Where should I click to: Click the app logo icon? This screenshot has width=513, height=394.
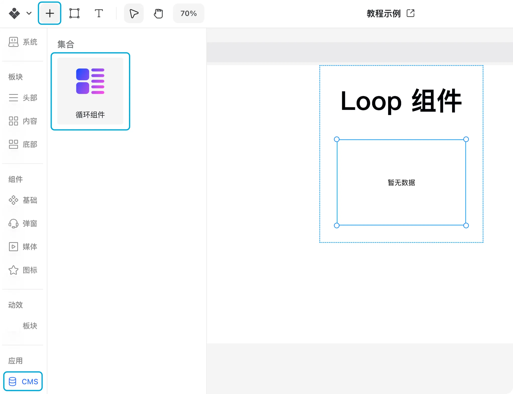14,13
